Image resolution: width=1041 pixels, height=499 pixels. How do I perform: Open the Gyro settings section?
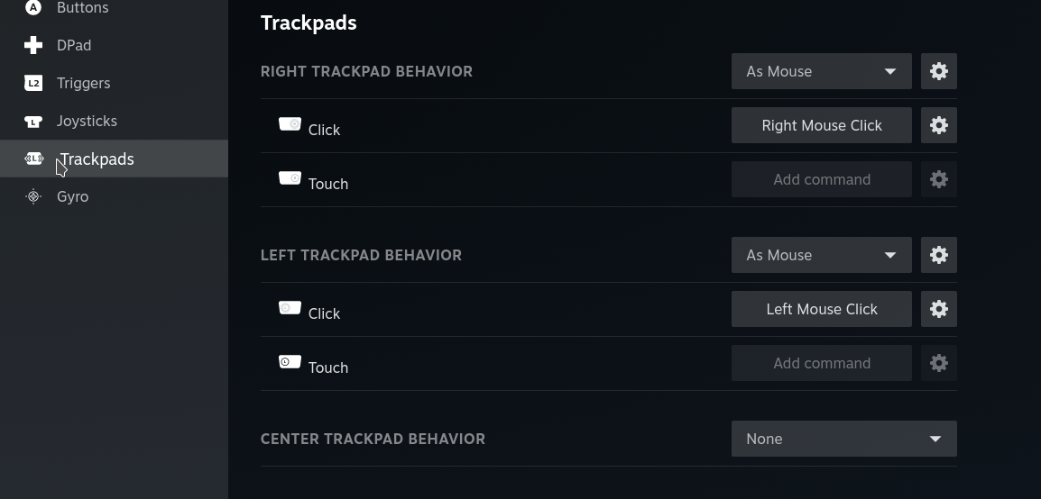pos(72,196)
